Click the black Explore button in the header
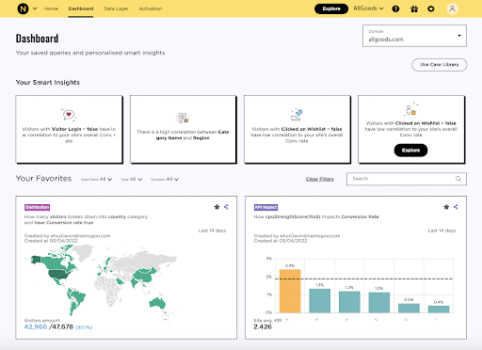The height and width of the screenshot is (350, 482). pyautogui.click(x=331, y=8)
